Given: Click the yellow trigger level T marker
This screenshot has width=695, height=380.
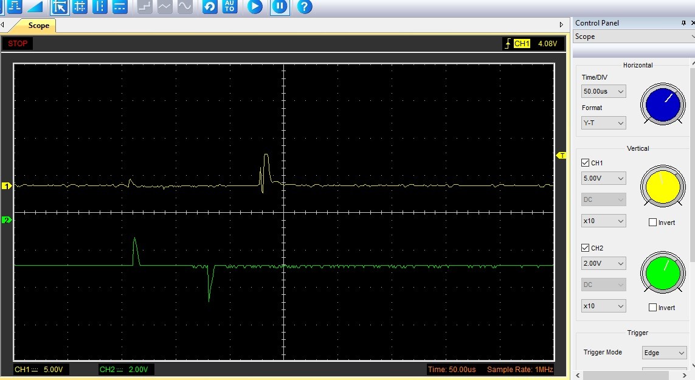Looking at the screenshot, I should [x=561, y=156].
